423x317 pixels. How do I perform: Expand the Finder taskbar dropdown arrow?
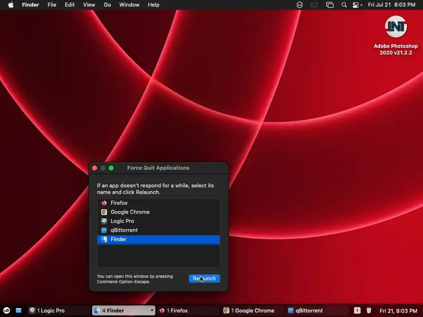[152, 310]
